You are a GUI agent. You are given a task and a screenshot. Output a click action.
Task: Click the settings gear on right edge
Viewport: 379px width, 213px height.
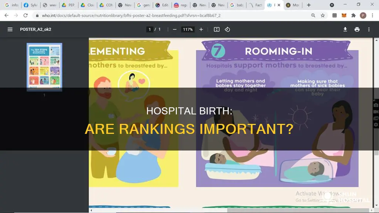pos(376,125)
